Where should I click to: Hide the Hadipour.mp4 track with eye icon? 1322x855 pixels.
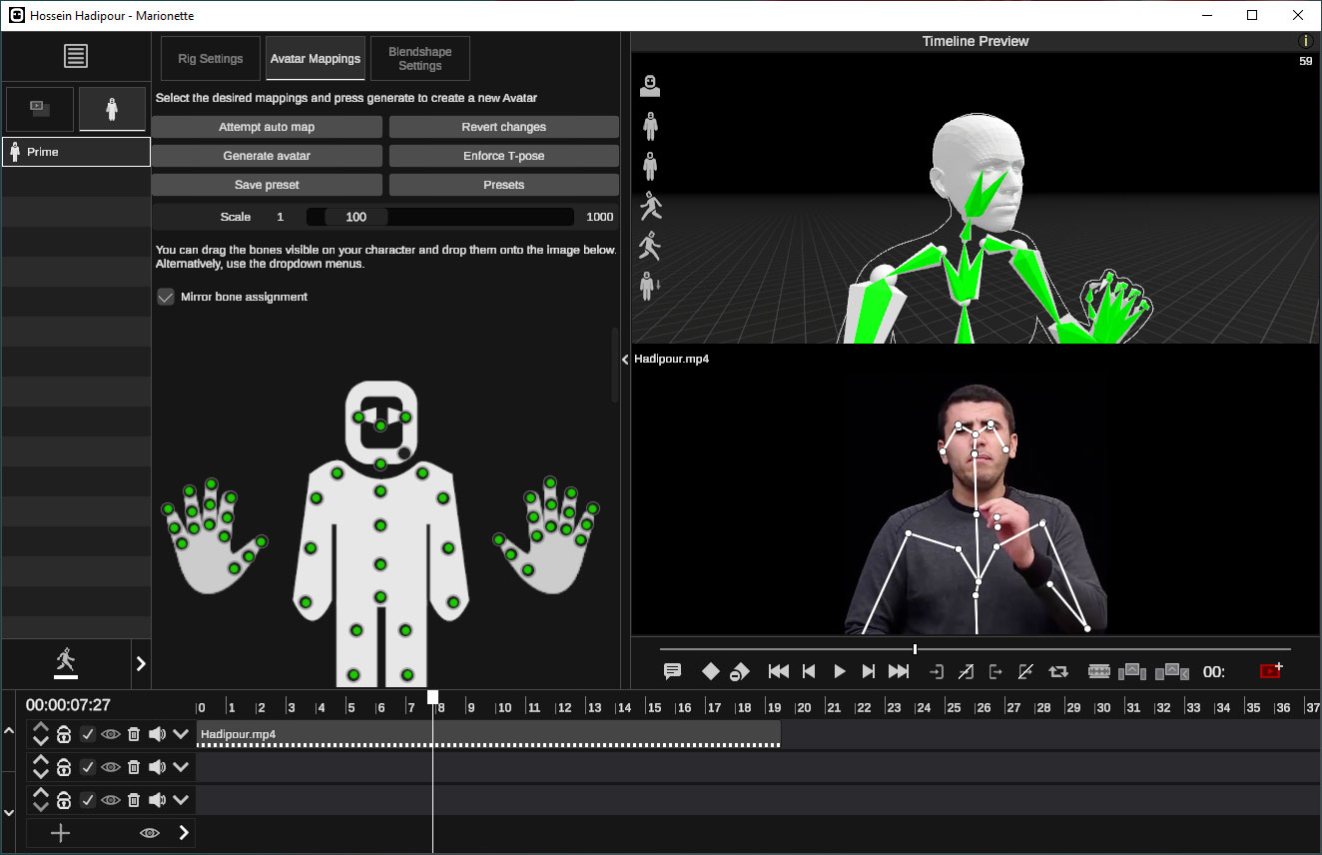pos(111,734)
